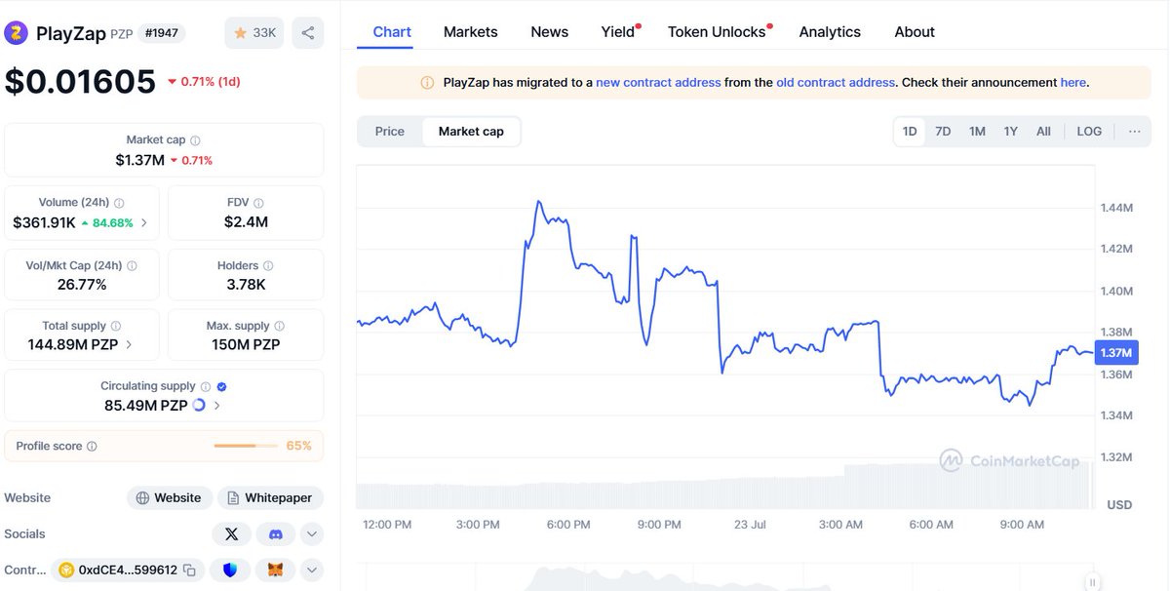This screenshot has width=1170, height=591.
Task: Click the 26.77% Vol/Mkt Cap value
Action: click(x=82, y=284)
